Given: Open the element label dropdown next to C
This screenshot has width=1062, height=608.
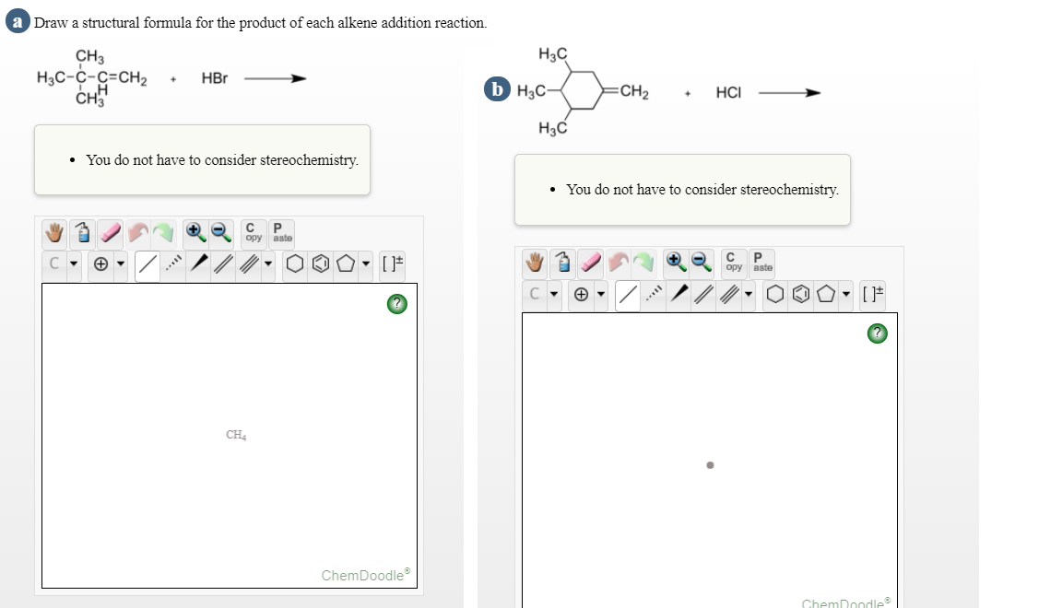Looking at the screenshot, I should tap(73, 266).
